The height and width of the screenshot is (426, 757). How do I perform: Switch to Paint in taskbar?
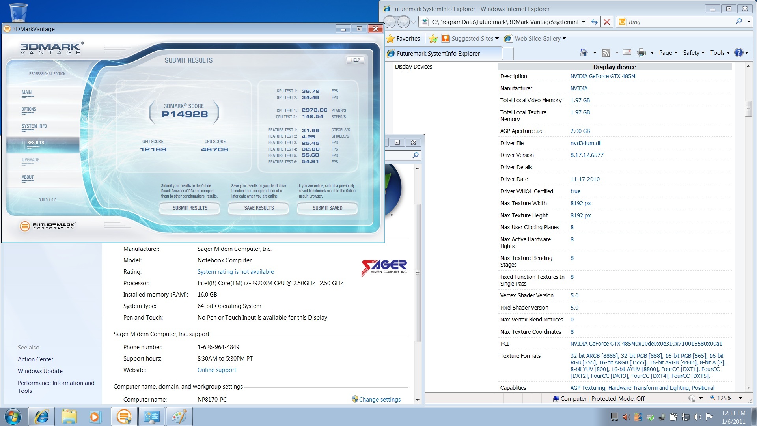click(179, 417)
